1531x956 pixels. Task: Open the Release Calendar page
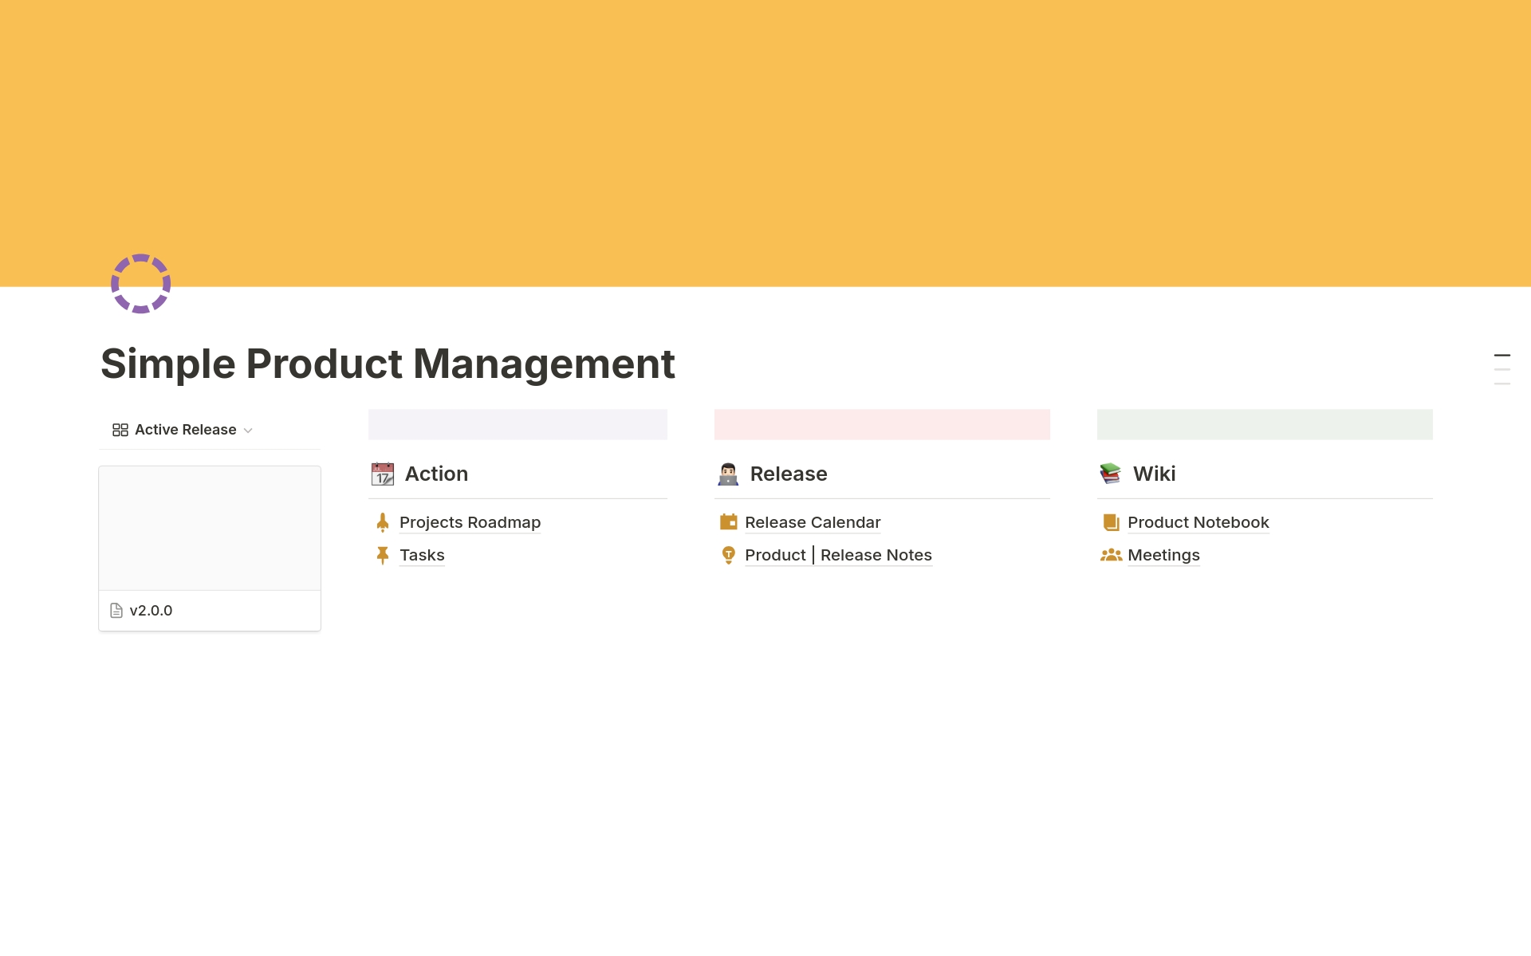coord(813,522)
